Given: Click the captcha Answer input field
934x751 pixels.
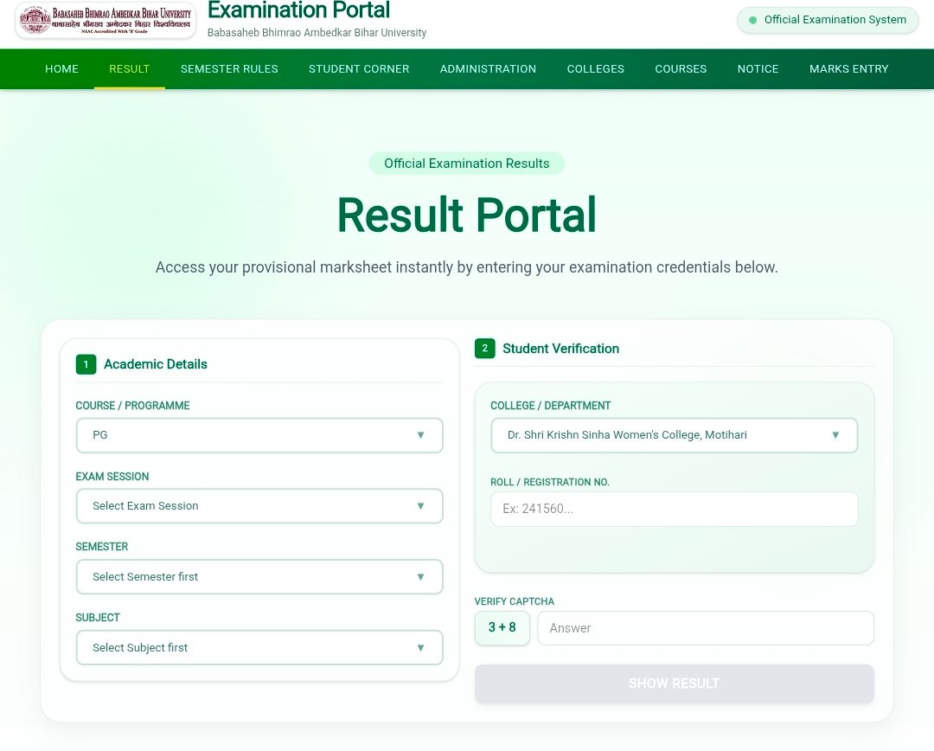Looking at the screenshot, I should 706,628.
